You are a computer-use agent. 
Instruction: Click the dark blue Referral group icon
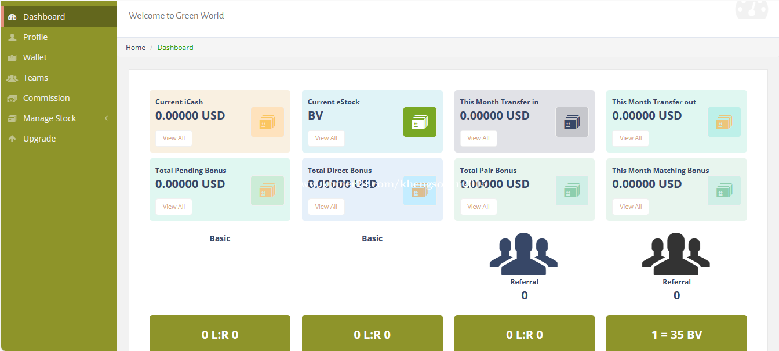(524, 252)
